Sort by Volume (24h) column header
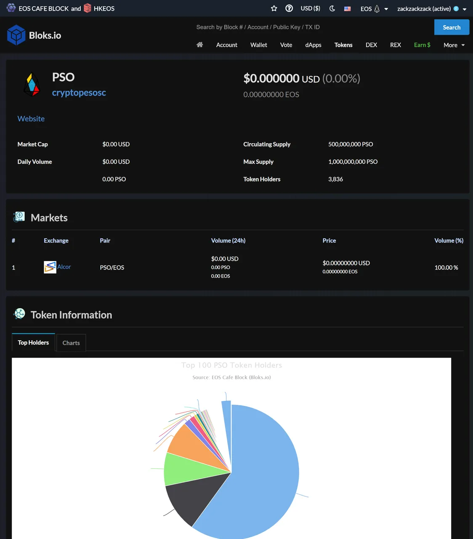 pyautogui.click(x=228, y=240)
